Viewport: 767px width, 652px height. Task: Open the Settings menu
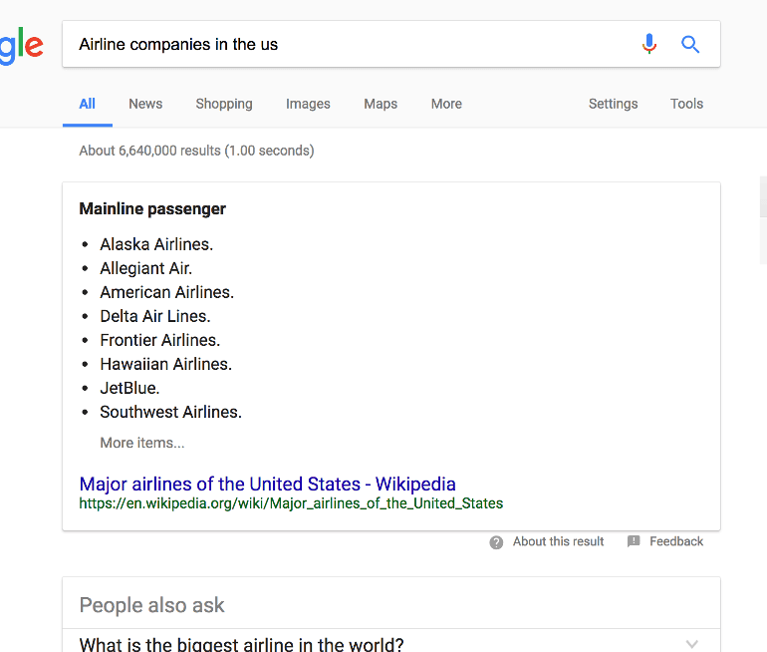tap(613, 104)
